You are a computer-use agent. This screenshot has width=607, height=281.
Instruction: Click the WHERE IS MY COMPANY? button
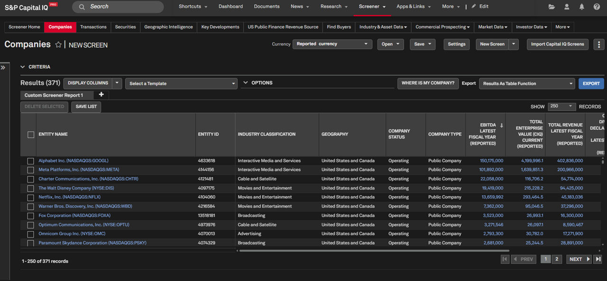[428, 83]
